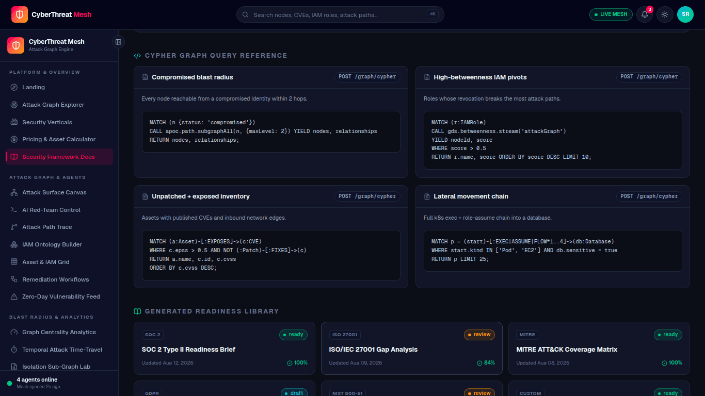705x396 pixels.
Task: Click the Security Framework Docs book icon
Action: click(x=14, y=157)
